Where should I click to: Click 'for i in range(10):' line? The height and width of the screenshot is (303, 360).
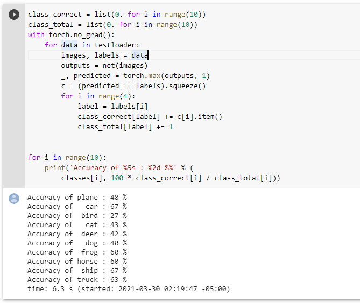tap(67, 158)
